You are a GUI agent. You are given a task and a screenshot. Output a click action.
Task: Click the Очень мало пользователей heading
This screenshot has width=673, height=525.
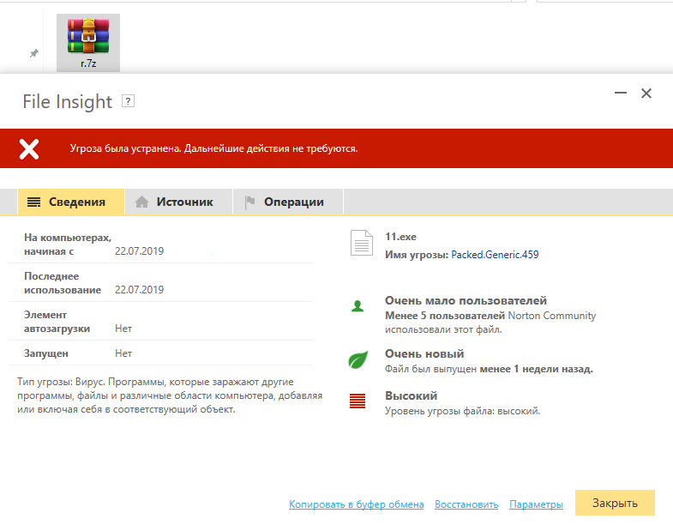point(466,300)
